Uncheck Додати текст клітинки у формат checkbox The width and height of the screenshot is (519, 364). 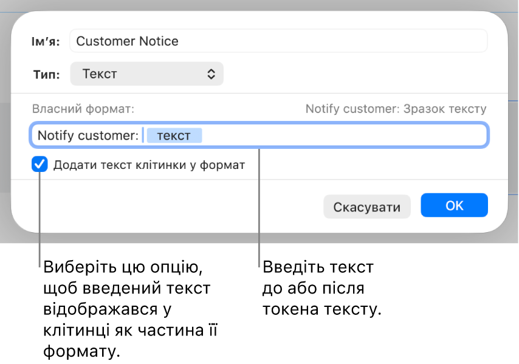click(x=40, y=165)
